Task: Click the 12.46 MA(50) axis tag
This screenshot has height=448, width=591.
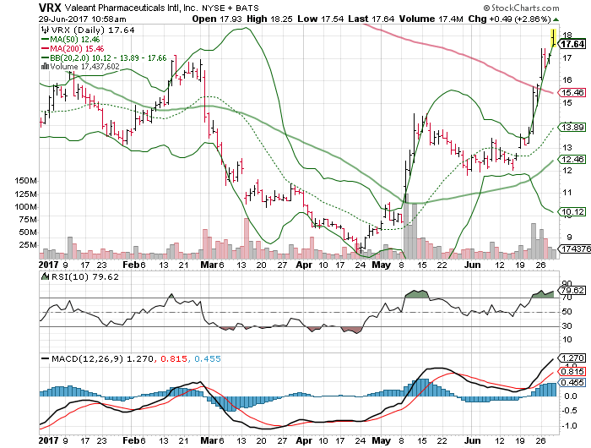Action: click(x=572, y=159)
